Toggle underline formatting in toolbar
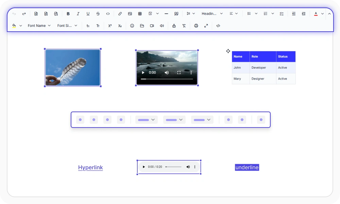The height and width of the screenshot is (204, 340). [88, 14]
